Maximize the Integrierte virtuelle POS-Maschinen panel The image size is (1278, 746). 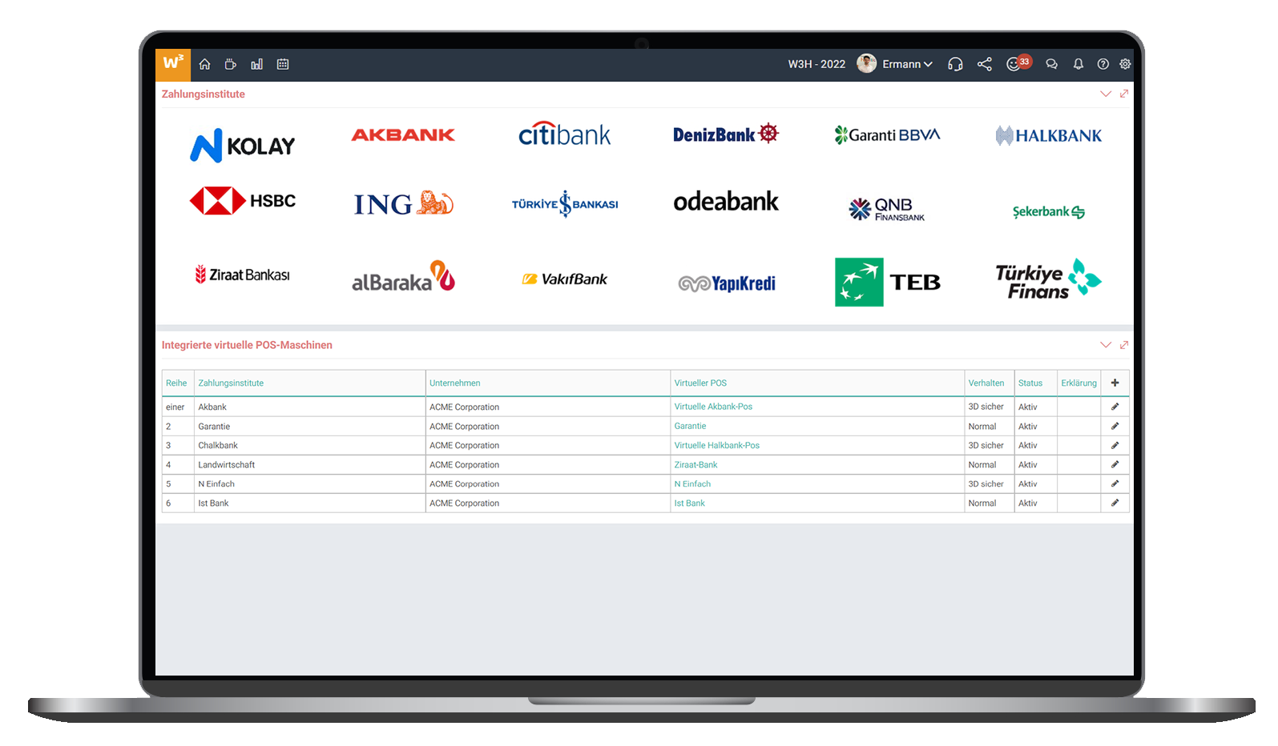[1124, 345]
